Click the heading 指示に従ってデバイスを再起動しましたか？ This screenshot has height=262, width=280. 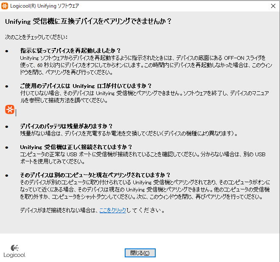click(70, 51)
